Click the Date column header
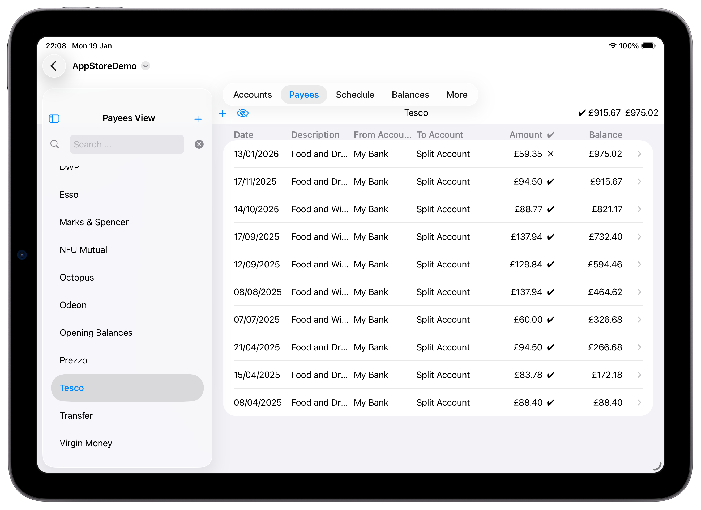701x510 pixels. pyautogui.click(x=243, y=135)
